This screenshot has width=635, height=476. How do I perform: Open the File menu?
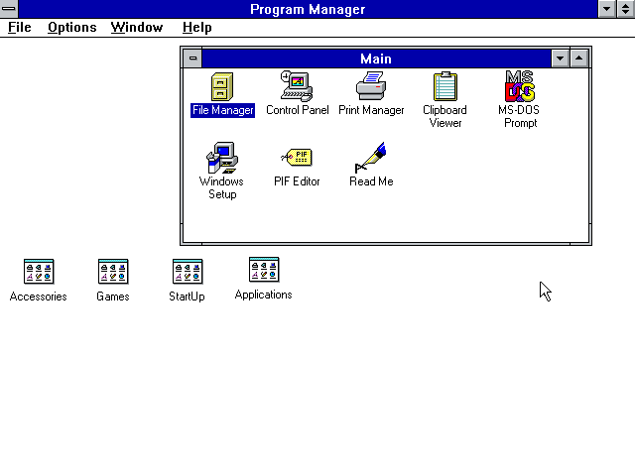point(20,27)
